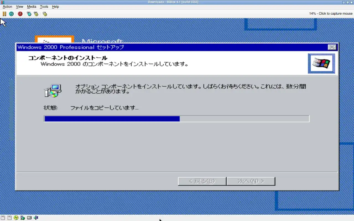The image size is (354, 221).
Task: Pause emulation with the pause icon
Action: point(4,14)
